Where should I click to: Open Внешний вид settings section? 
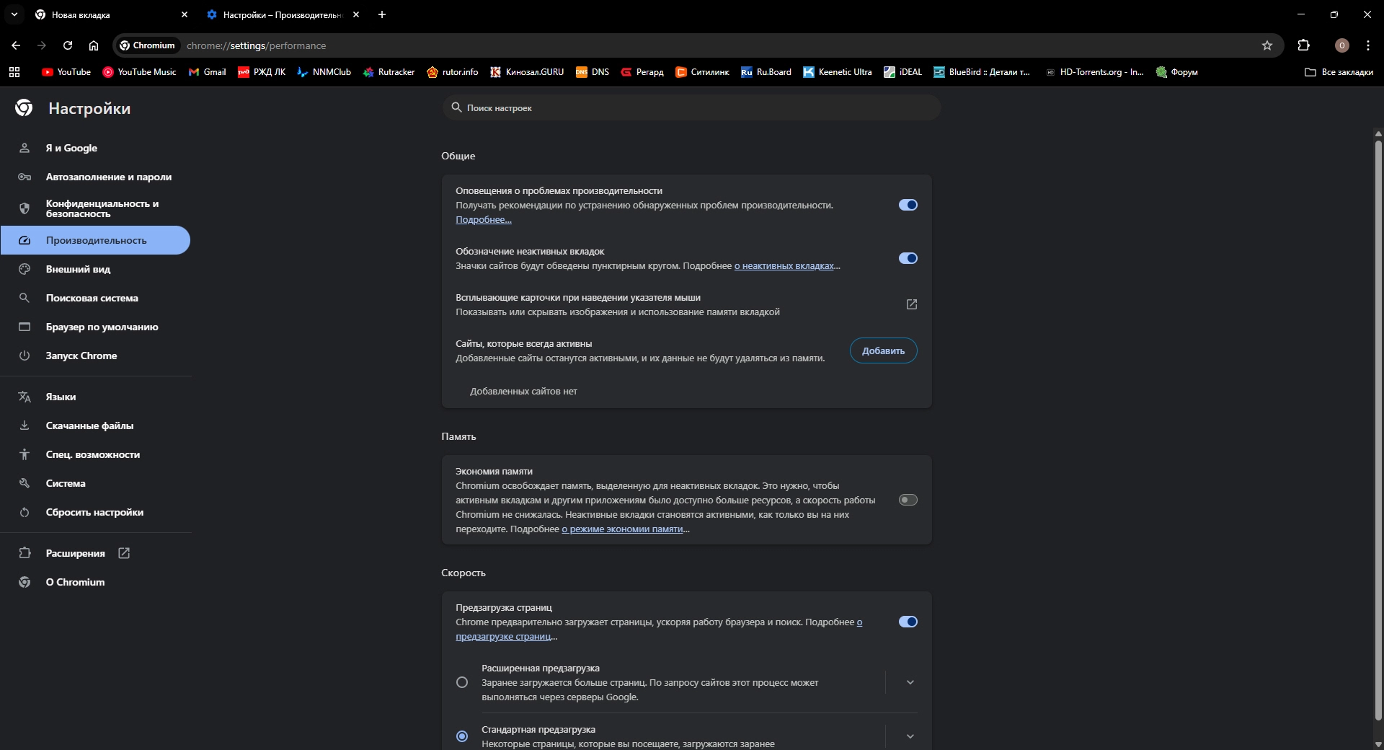[x=78, y=269]
